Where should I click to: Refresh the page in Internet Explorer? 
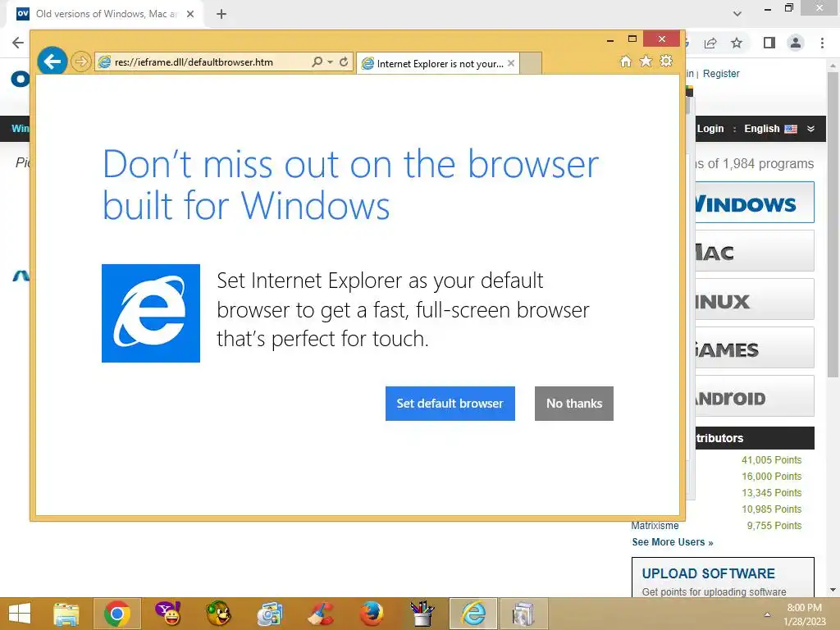tap(344, 62)
